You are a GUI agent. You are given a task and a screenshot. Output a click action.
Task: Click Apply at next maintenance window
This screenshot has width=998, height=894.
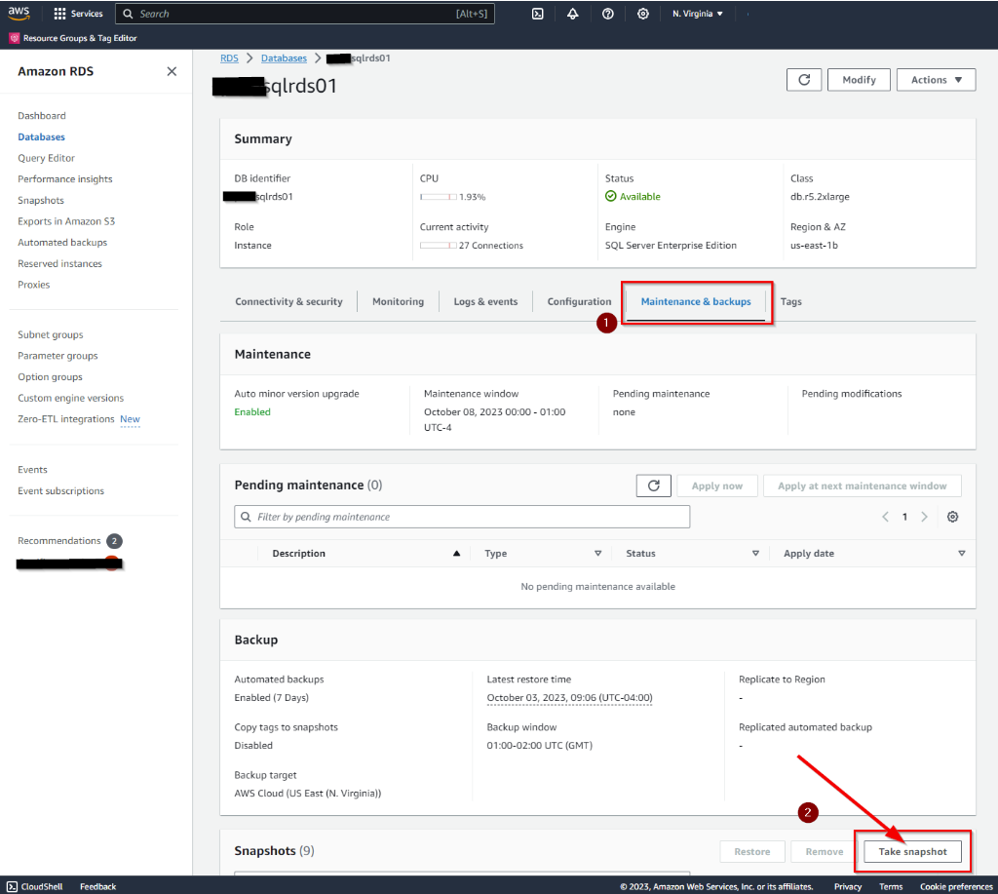(x=862, y=486)
